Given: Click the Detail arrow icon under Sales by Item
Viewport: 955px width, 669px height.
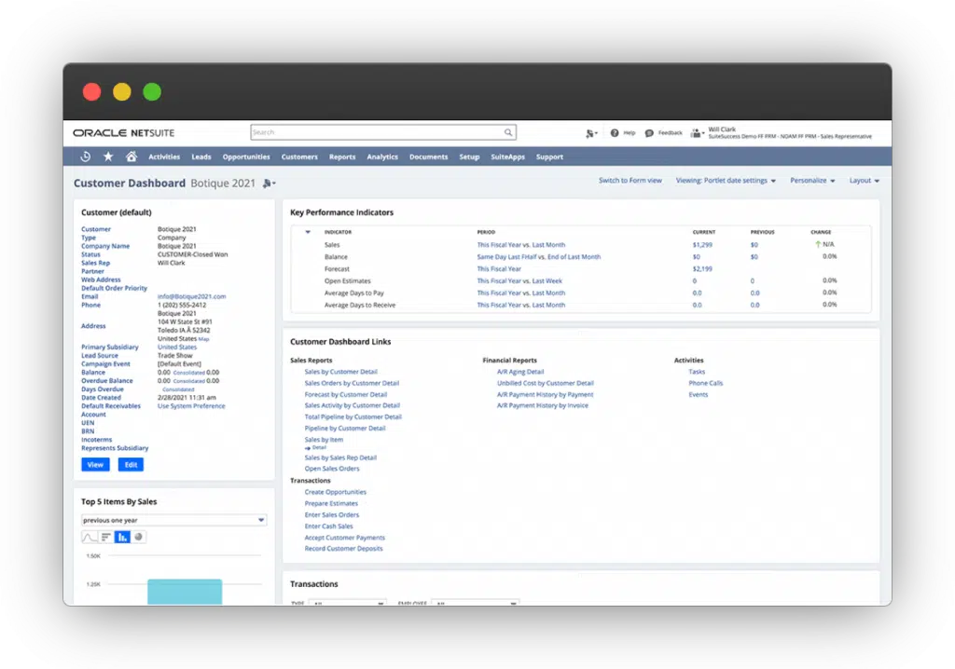Looking at the screenshot, I should pos(308,448).
